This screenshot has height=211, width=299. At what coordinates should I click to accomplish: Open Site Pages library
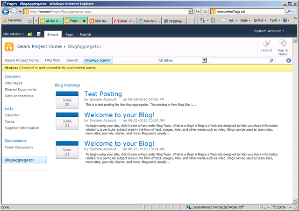[x=14, y=83]
